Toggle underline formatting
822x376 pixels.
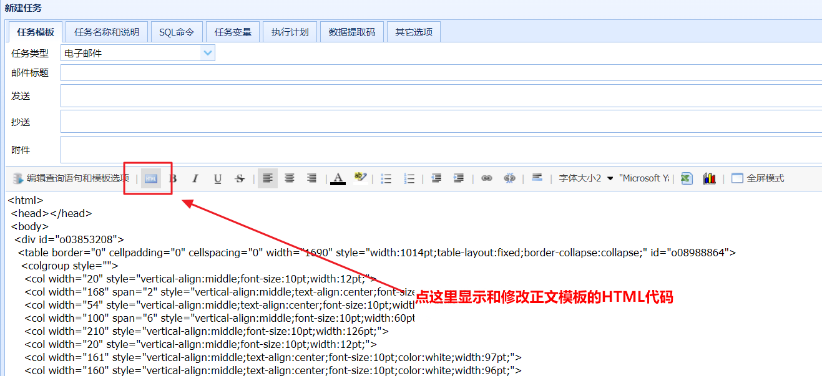218,178
